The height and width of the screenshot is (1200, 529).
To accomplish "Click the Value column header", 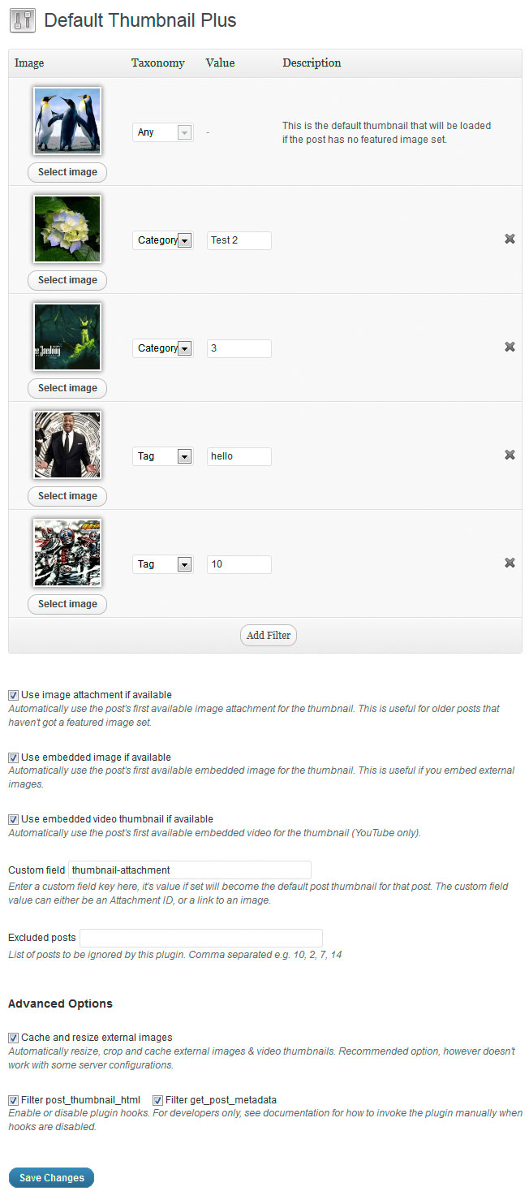I will click(220, 63).
